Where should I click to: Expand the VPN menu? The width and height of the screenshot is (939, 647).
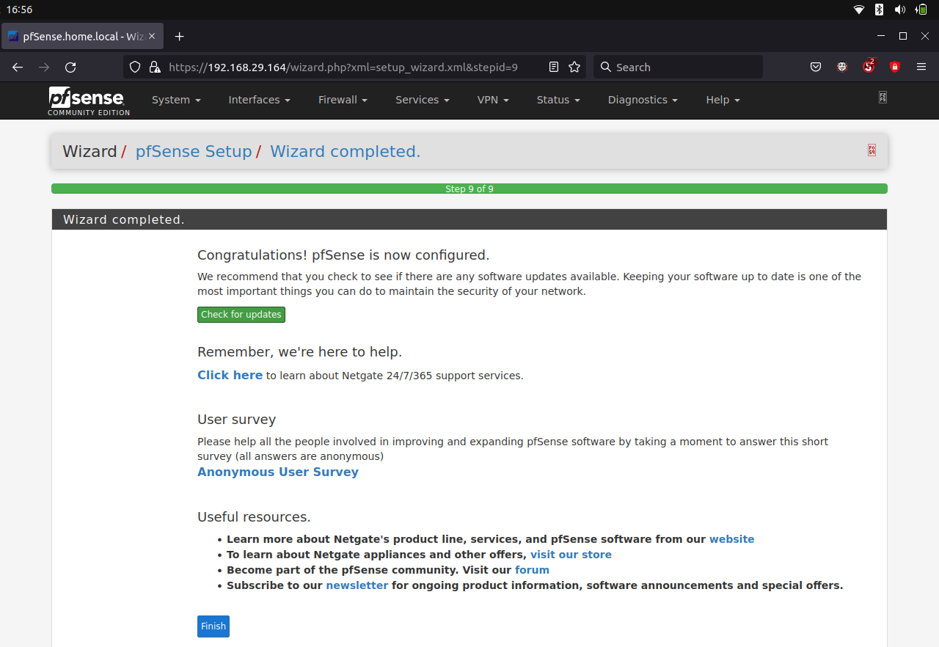[x=493, y=100]
